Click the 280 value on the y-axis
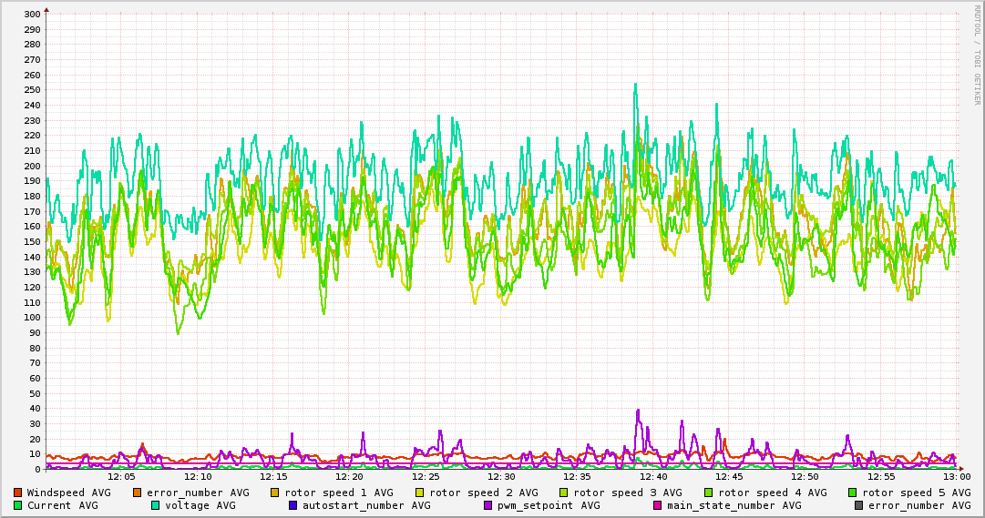The image size is (985, 518). (x=33, y=45)
